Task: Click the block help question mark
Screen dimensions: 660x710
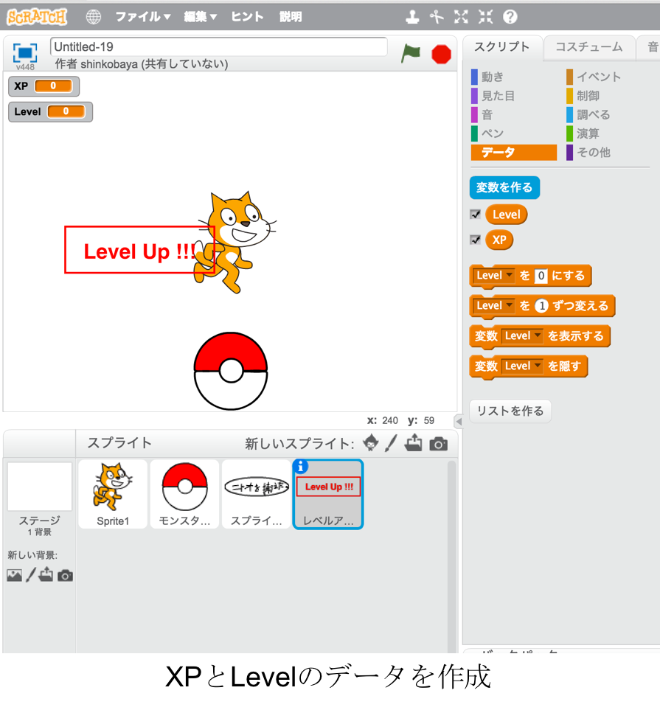Action: pyautogui.click(x=510, y=17)
